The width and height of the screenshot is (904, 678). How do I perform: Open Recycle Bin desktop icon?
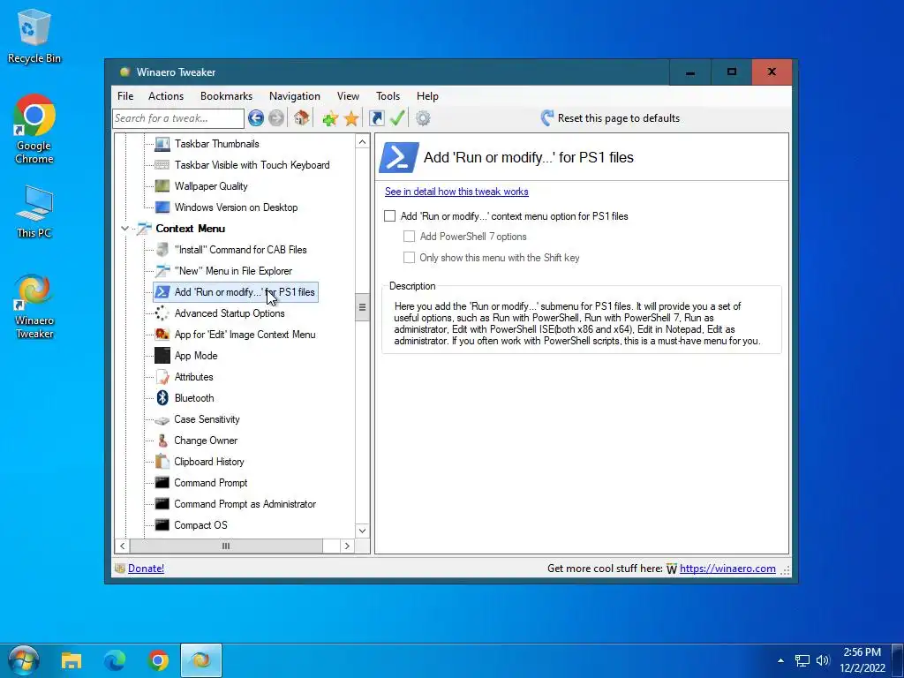click(34, 35)
